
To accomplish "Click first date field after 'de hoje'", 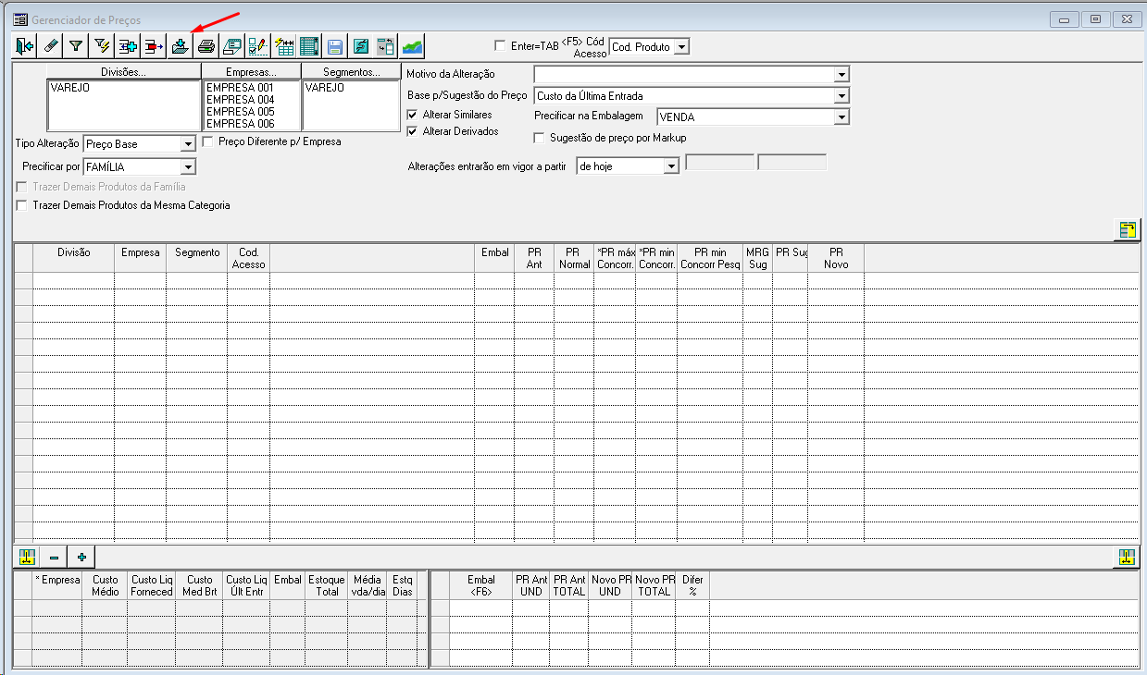I will click(719, 163).
